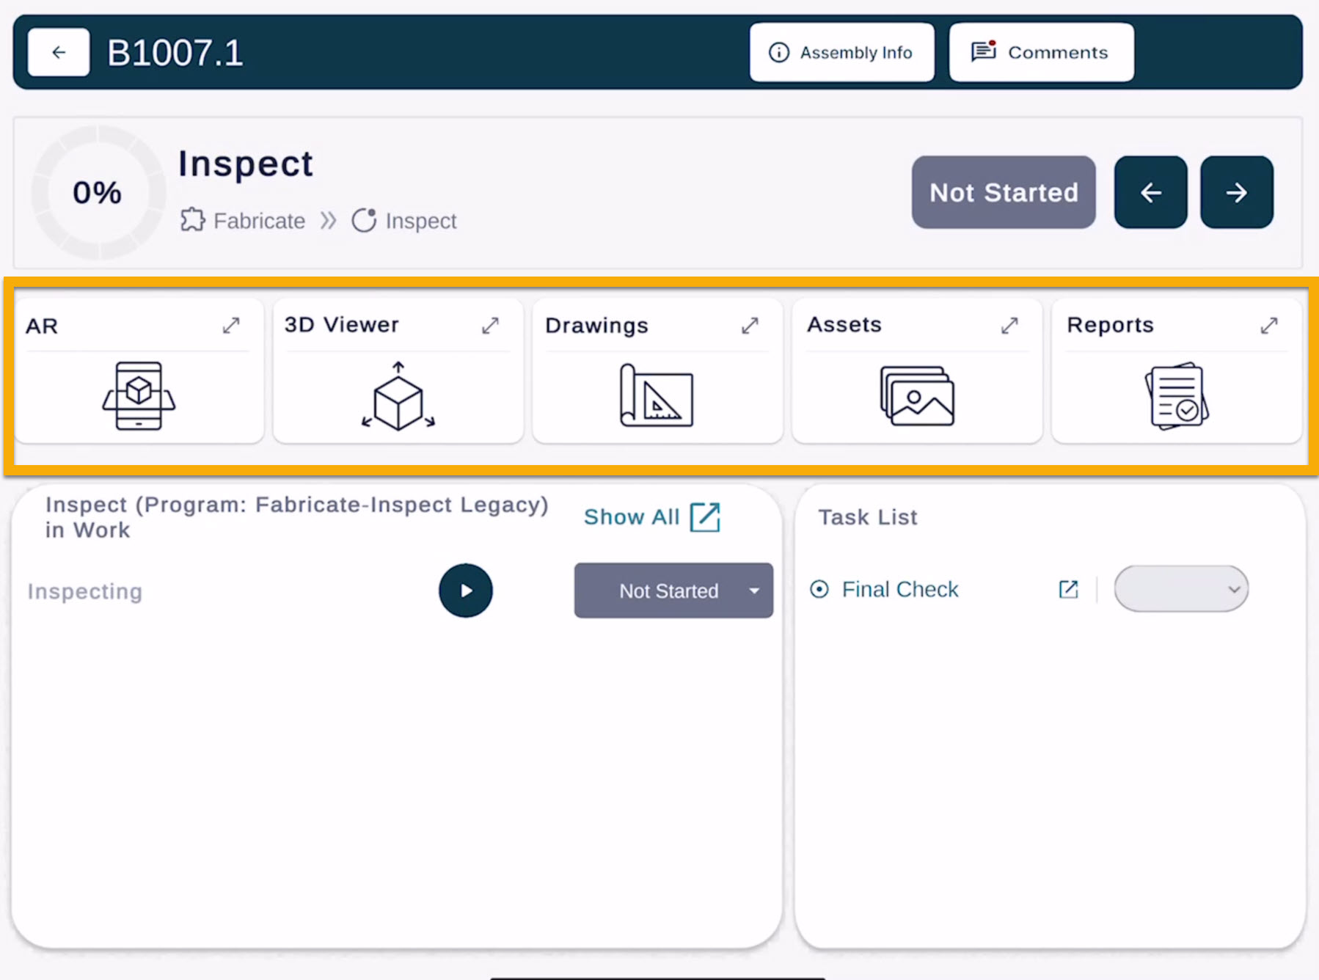Expand the Drawings panel

click(749, 326)
